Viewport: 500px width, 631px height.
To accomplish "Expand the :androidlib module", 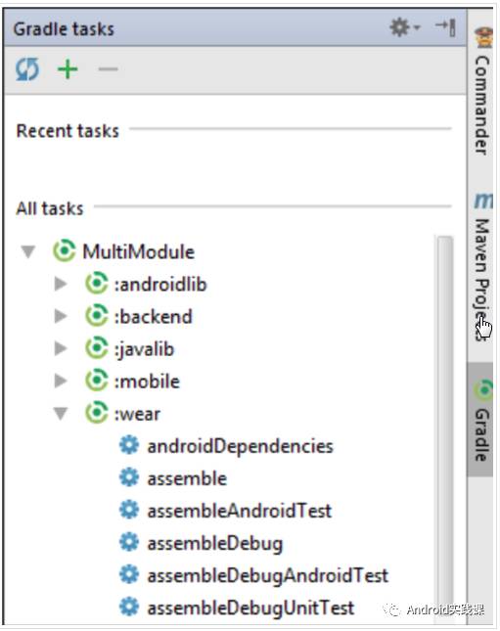I will [61, 284].
